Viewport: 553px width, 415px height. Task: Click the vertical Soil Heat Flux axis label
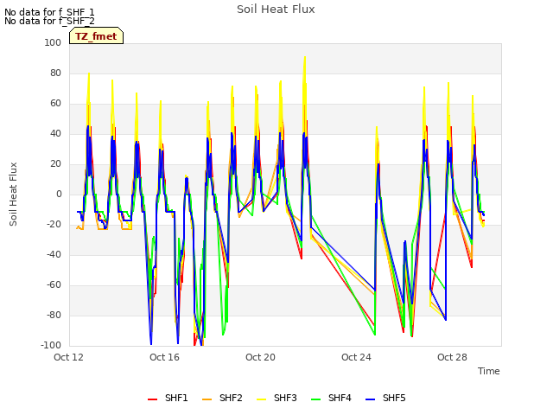[13, 194]
